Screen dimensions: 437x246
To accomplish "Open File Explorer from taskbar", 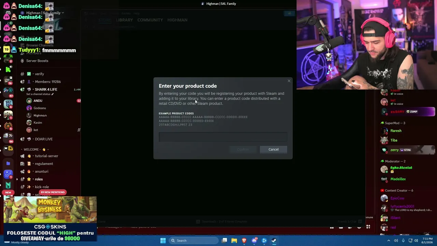I will [234, 241].
